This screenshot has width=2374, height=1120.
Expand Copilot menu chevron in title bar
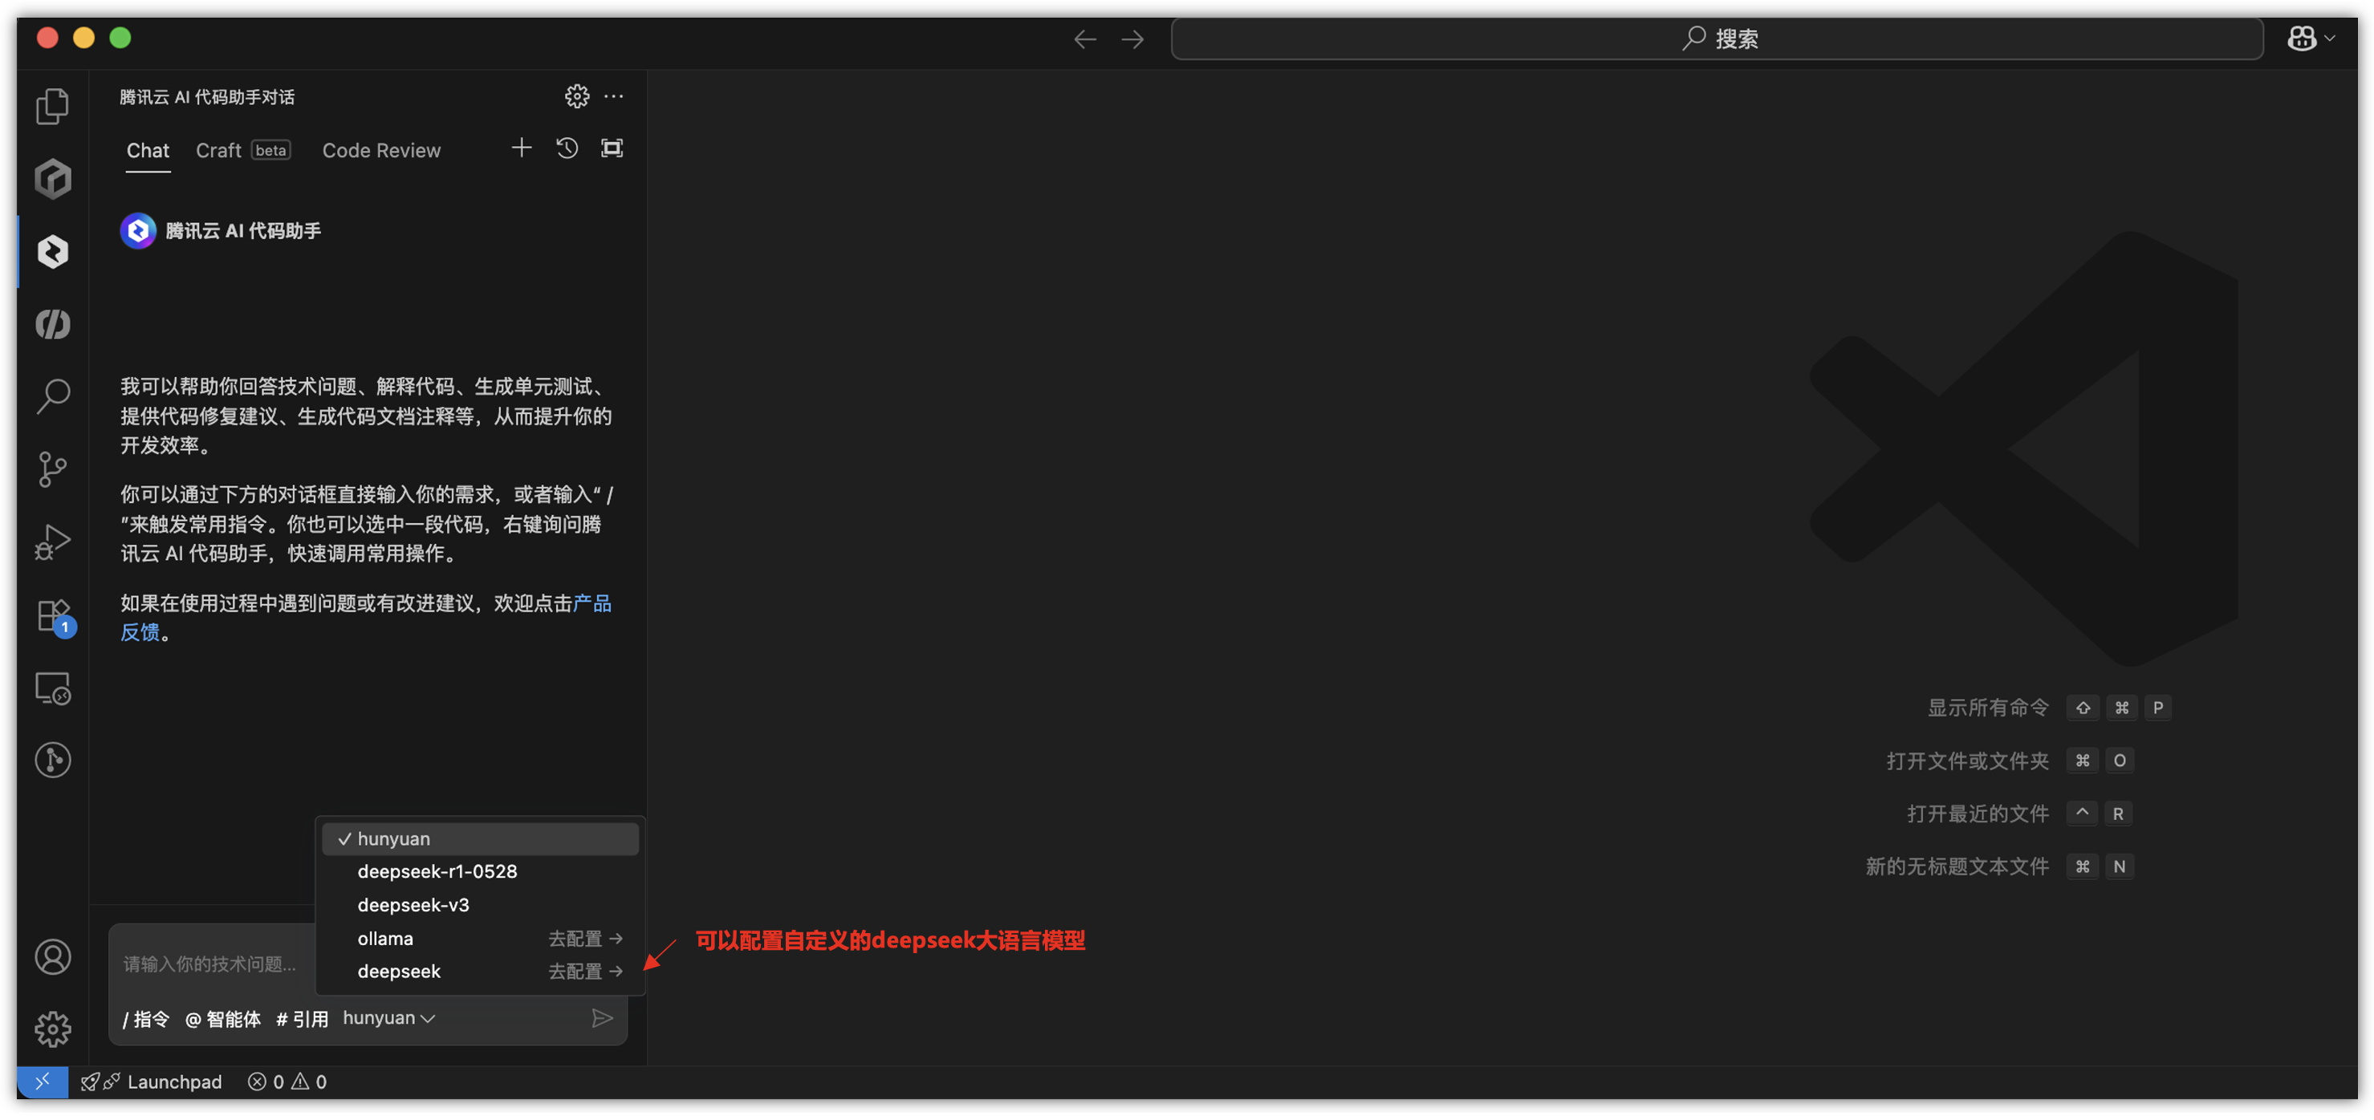point(2330,38)
